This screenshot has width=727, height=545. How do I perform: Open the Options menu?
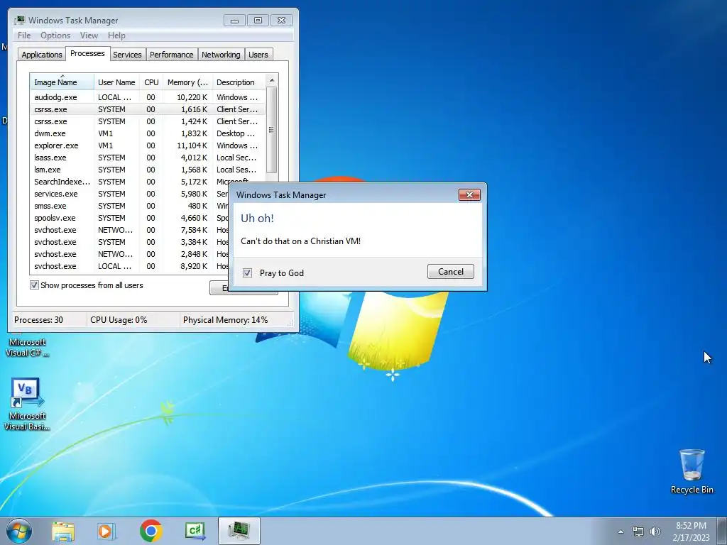(x=55, y=35)
